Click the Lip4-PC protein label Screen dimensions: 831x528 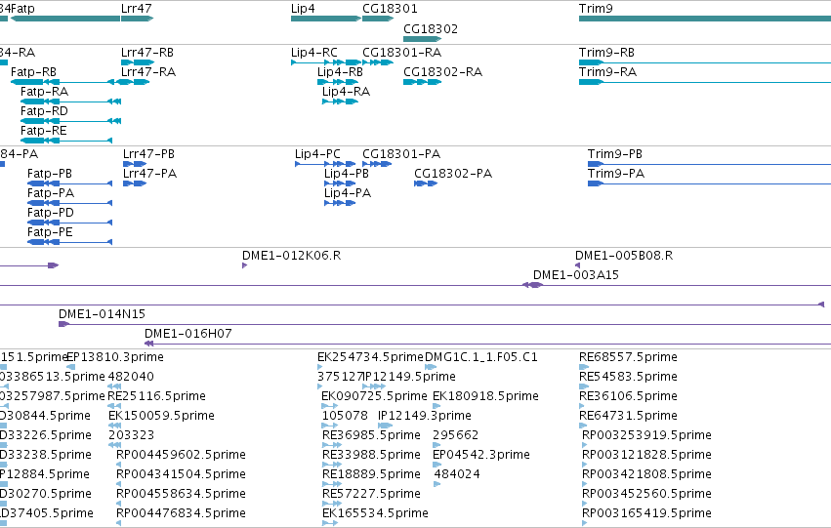coord(318,154)
